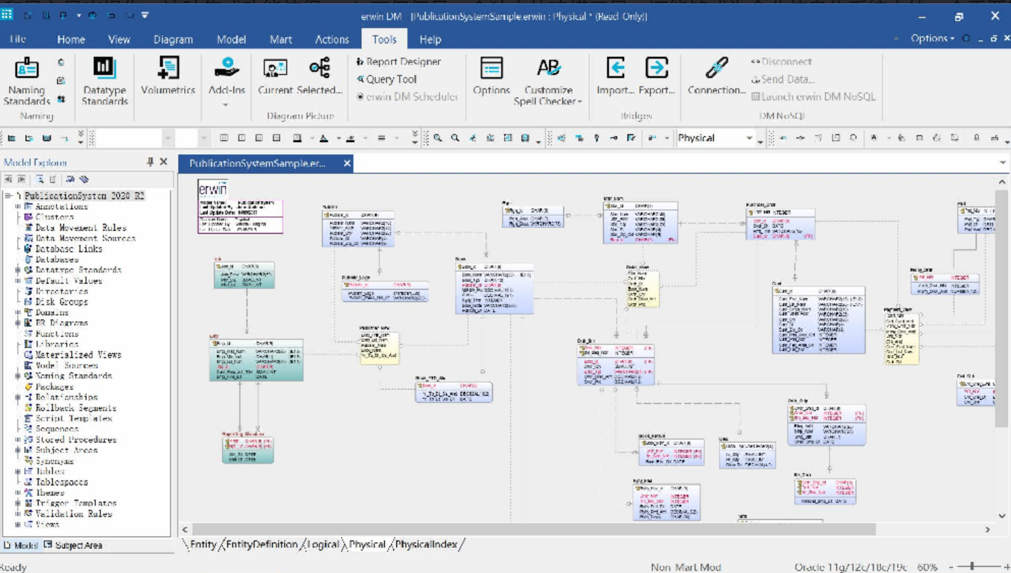This screenshot has height=573, width=1011.
Task: Adjust the zoom slider in status bar
Action: point(972,566)
